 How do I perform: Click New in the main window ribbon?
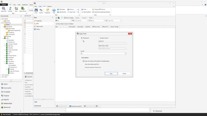16,9
